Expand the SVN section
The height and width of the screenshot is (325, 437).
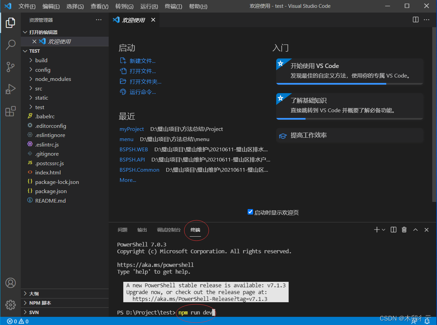click(65, 312)
